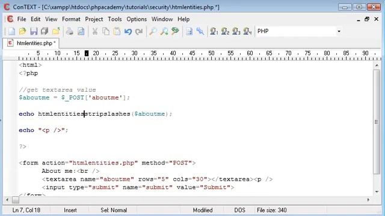385x216 pixels.
Task: Close the document with the menu bar X
Action: click(376, 19)
